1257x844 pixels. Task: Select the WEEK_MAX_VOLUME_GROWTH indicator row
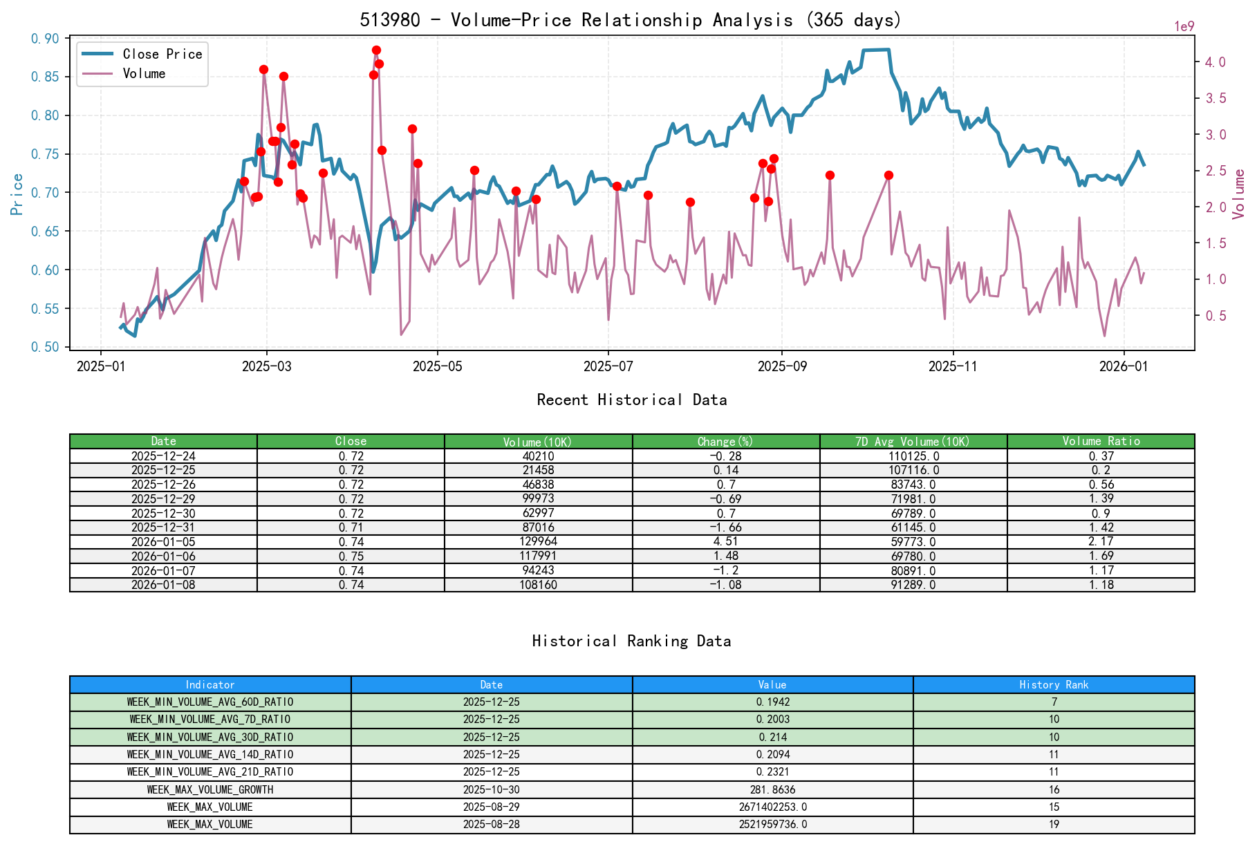point(209,789)
